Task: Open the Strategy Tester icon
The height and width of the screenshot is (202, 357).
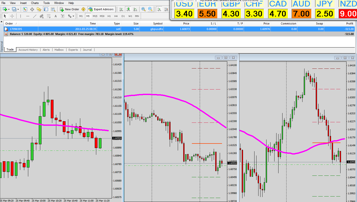Action: [x=53, y=9]
